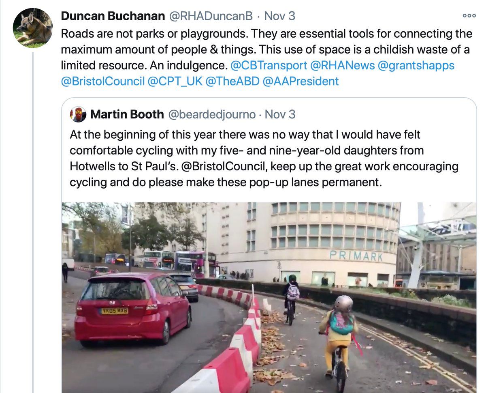This screenshot has height=393, width=486.
Task: Visit the @grantshapps mention
Action: [x=416, y=65]
